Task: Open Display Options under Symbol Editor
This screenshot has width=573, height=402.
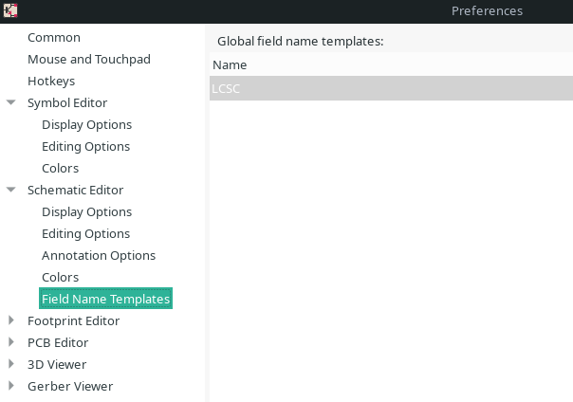Action: pyautogui.click(x=86, y=125)
